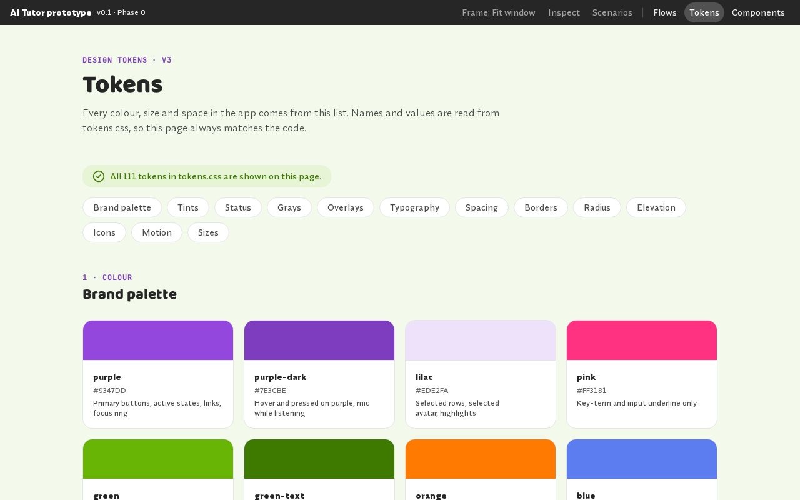This screenshot has height=500, width=800.
Task: Toggle Inspect mode in header
Action: pyautogui.click(x=564, y=12)
